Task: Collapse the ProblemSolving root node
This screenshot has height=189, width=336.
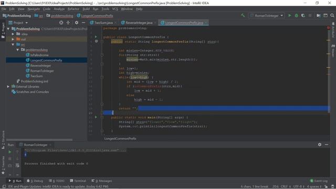Action: coord(8,29)
